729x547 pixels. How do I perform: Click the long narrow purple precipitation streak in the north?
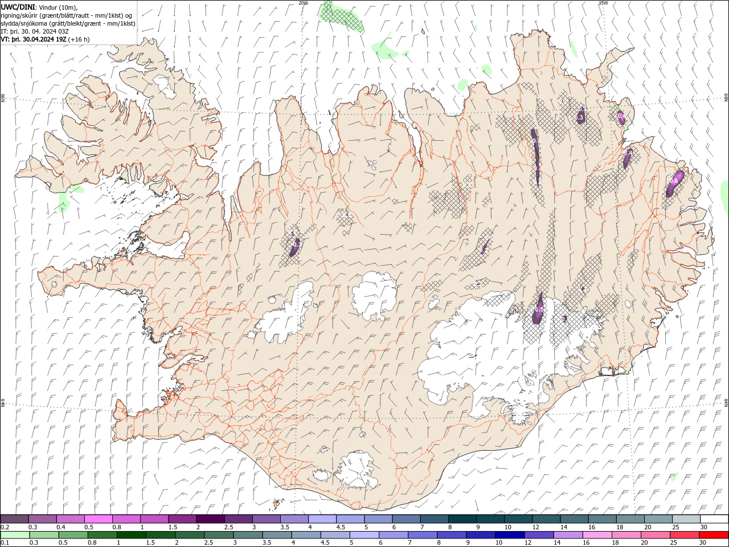[536, 157]
